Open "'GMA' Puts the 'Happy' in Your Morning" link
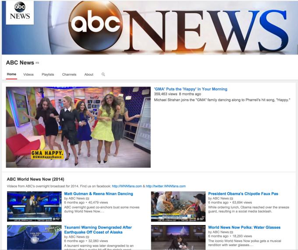The width and height of the screenshot is (298, 250). [191, 89]
